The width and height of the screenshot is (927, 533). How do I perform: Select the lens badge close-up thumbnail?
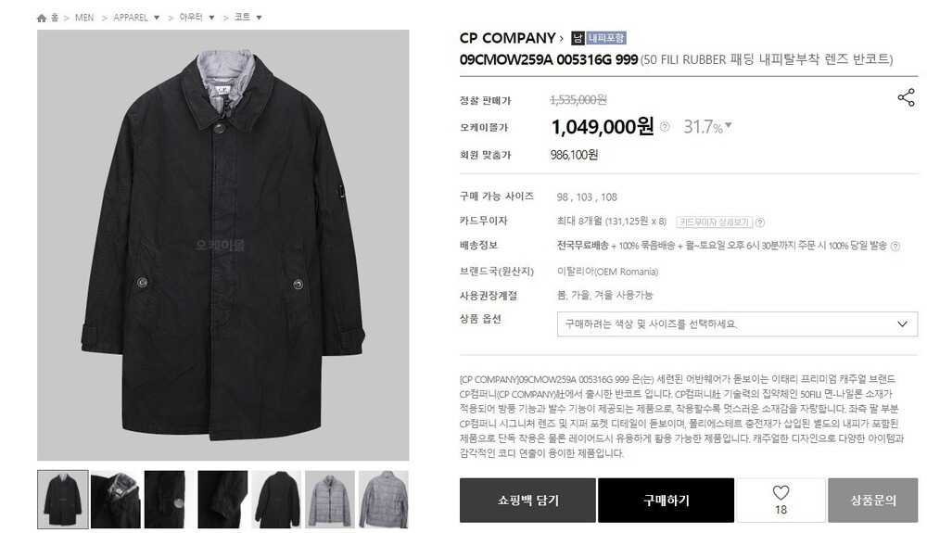[x=169, y=500]
